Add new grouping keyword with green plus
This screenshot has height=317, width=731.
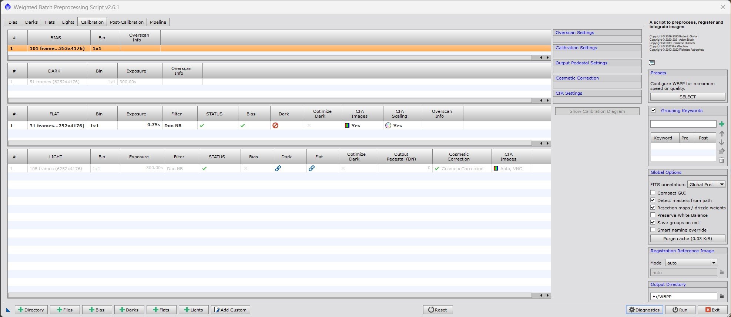click(721, 124)
